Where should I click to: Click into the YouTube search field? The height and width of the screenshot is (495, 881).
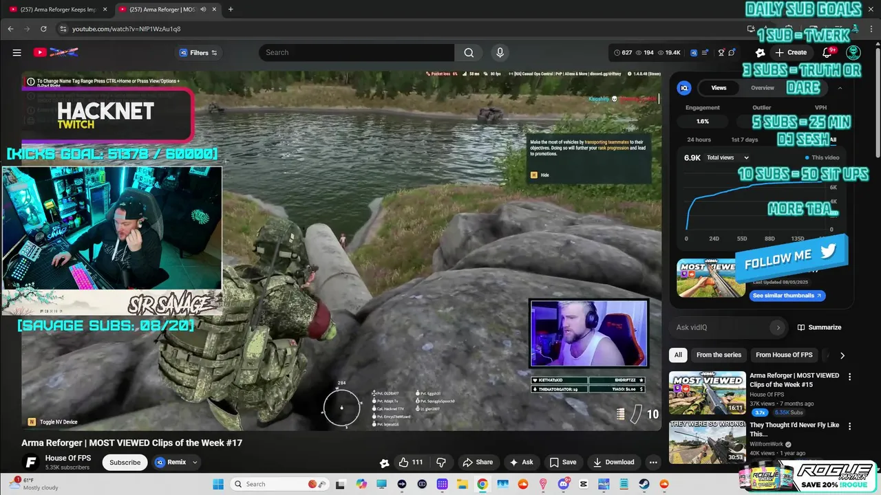(x=357, y=52)
